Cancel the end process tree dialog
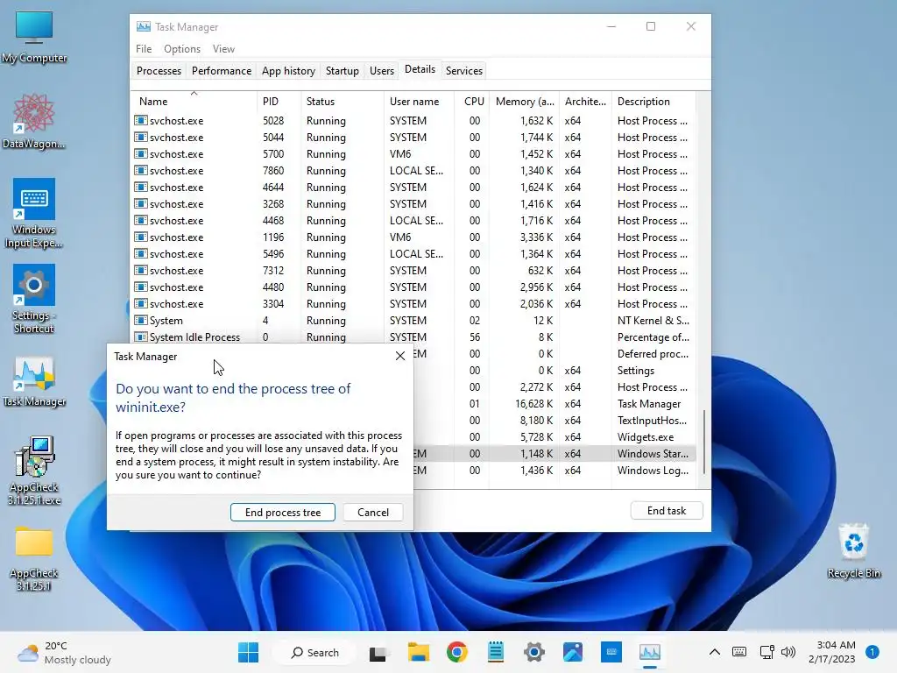Screen dimensions: 897x673 373,512
